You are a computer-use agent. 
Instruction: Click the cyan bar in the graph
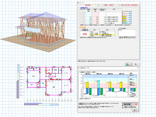point(98,84)
